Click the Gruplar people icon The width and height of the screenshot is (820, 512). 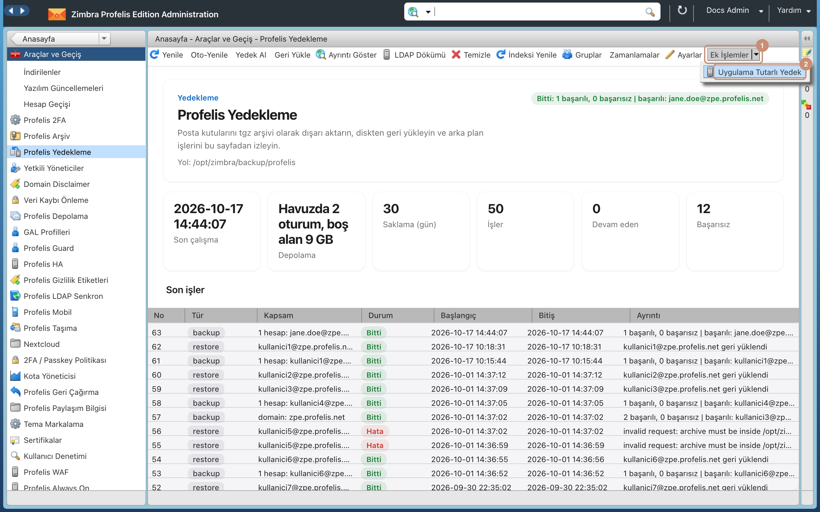click(x=567, y=54)
